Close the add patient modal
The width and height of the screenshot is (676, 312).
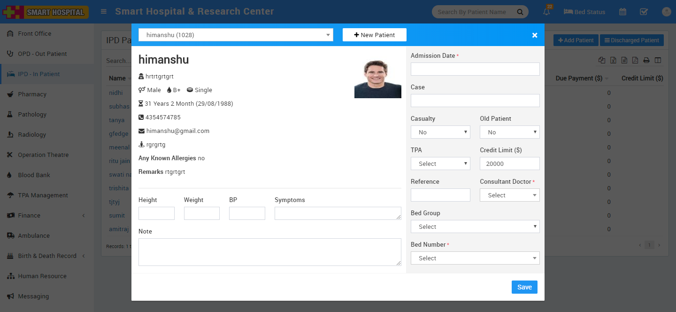click(534, 35)
